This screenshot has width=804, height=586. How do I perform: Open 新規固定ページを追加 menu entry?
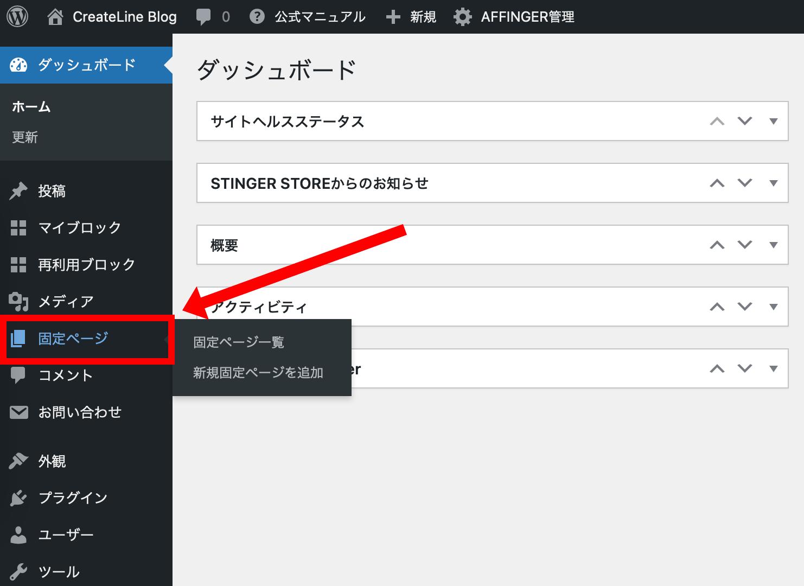[257, 373]
